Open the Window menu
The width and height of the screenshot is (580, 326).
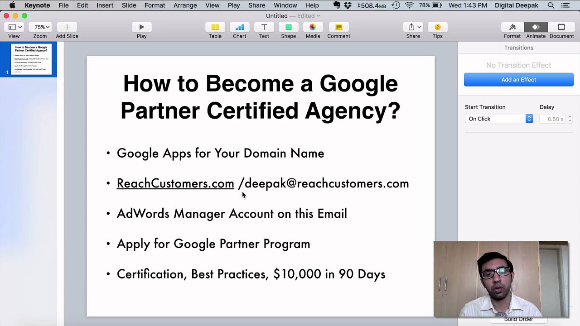pyautogui.click(x=285, y=5)
